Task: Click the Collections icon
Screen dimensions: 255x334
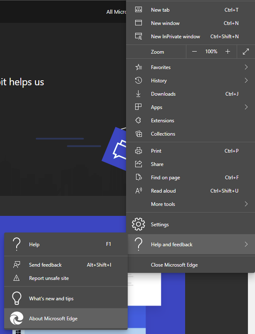Action: [x=139, y=134]
